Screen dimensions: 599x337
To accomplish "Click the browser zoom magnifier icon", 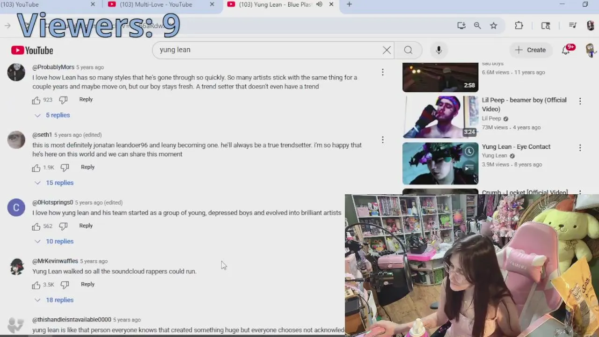I will tap(477, 26).
